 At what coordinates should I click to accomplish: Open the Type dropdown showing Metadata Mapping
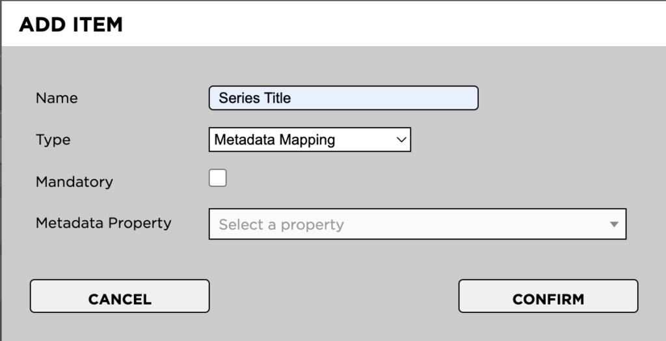(310, 139)
